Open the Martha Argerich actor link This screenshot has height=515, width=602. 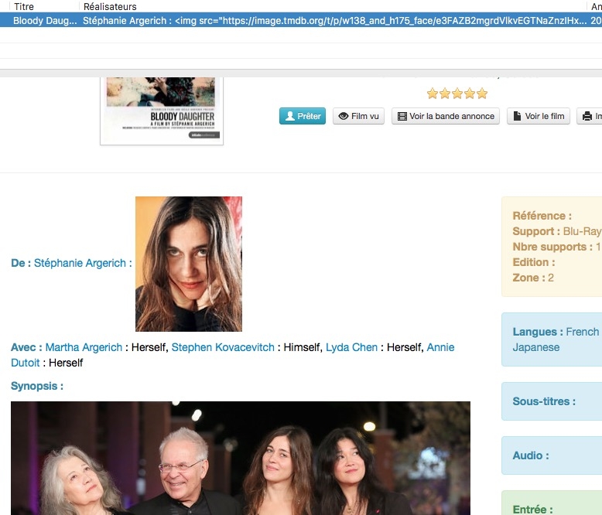[84, 347]
